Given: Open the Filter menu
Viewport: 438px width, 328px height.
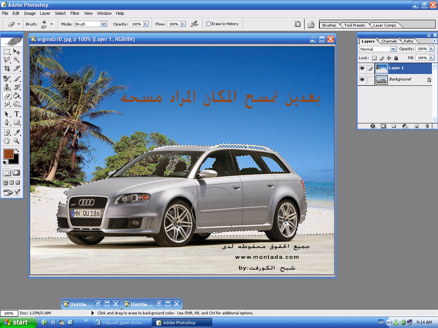Looking at the screenshot, I should [x=75, y=13].
